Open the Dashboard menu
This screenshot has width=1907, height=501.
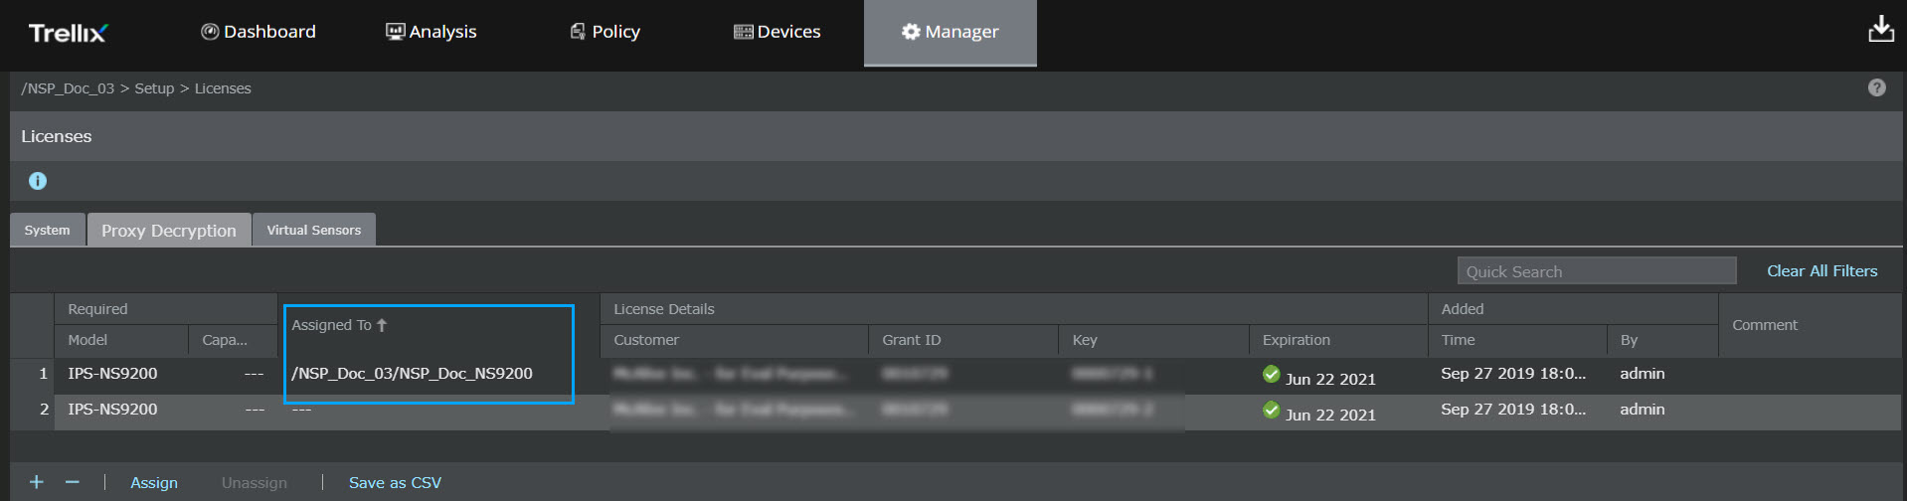(259, 32)
